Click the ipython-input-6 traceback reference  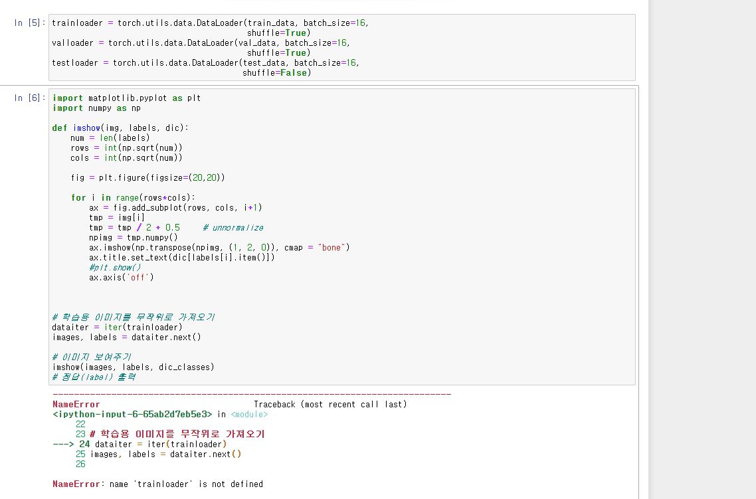tap(132, 414)
